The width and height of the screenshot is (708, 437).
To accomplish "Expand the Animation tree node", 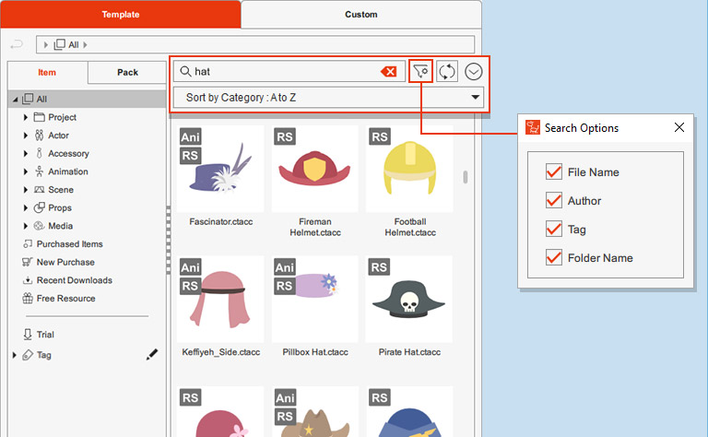I will 26,171.
